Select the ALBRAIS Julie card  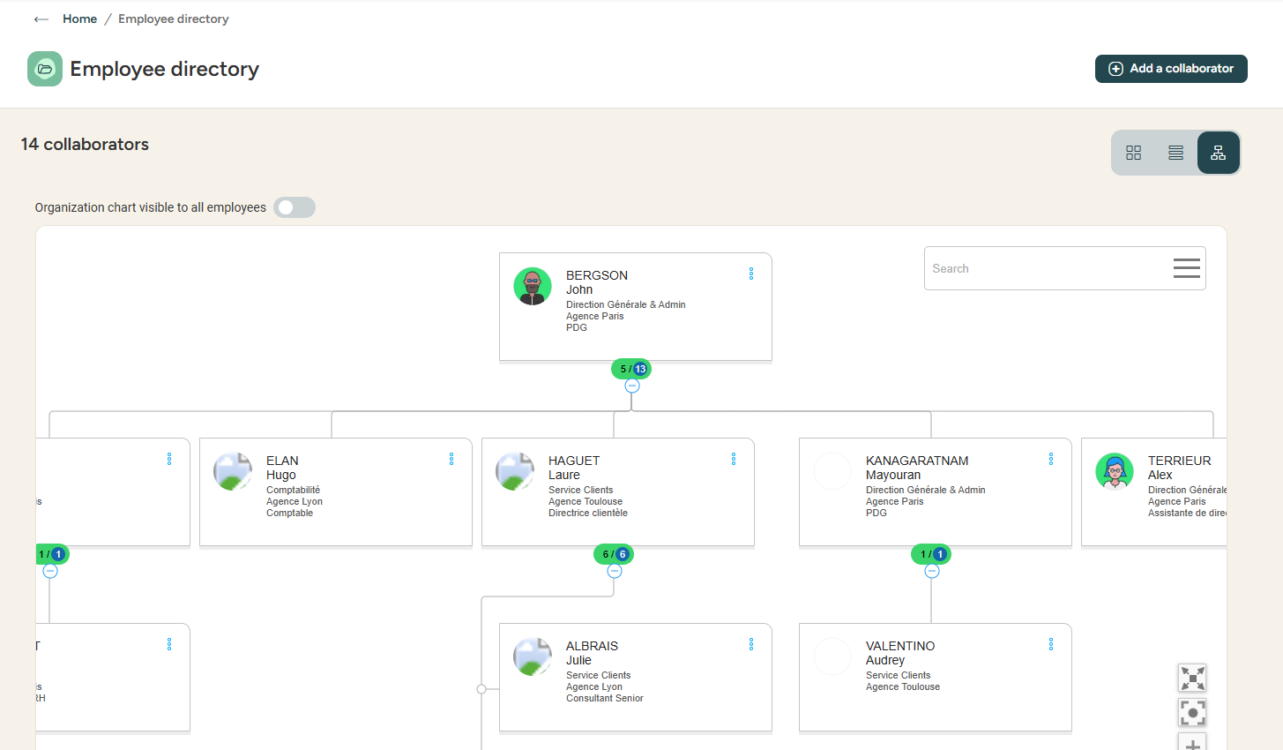pos(635,677)
